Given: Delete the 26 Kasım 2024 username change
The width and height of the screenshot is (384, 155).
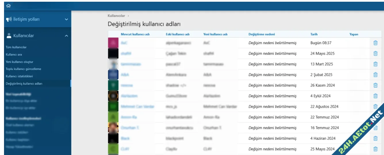Looking at the screenshot, I should [x=375, y=85].
